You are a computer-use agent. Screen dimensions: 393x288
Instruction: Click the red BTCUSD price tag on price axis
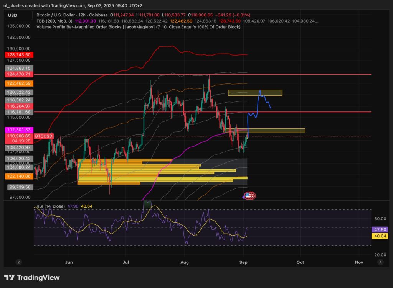[43, 136]
